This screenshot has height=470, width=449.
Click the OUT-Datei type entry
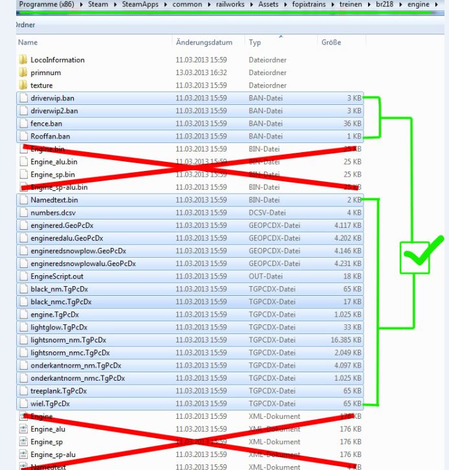pyautogui.click(x=265, y=276)
